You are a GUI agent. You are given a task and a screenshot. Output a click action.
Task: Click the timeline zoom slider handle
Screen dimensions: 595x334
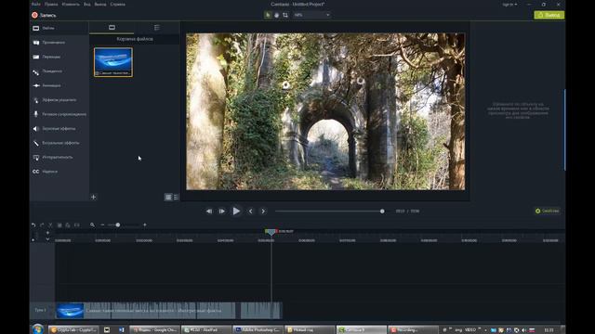pyautogui.click(x=118, y=225)
